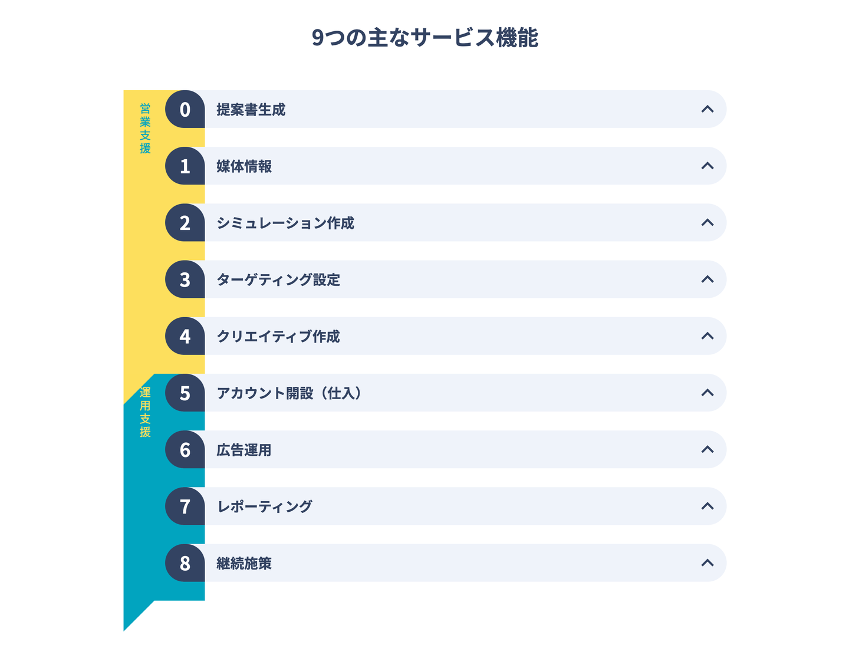The width and height of the screenshot is (849, 658).
Task: Open the レポーティング row title
Action: [265, 506]
